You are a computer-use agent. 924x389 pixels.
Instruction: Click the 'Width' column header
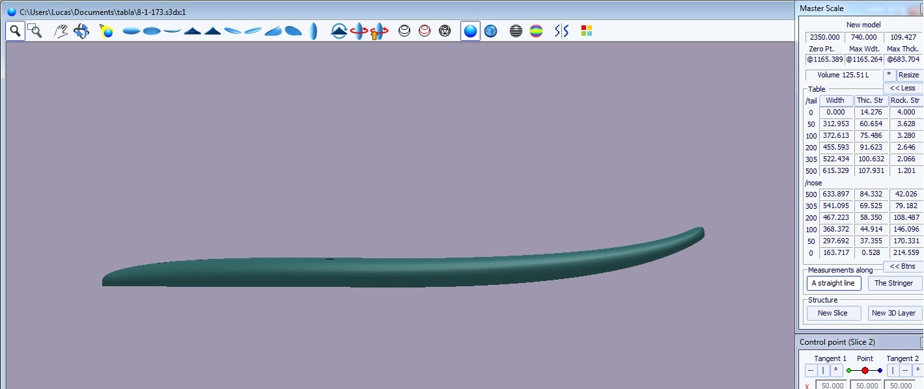pyautogui.click(x=835, y=100)
